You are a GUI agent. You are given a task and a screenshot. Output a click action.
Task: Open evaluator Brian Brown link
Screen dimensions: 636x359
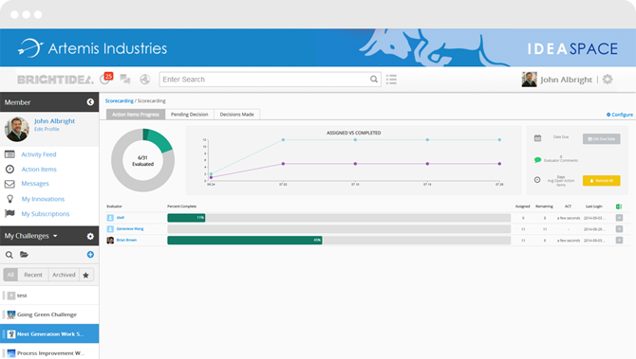tap(126, 240)
